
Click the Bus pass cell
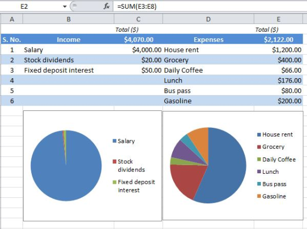[208, 91]
